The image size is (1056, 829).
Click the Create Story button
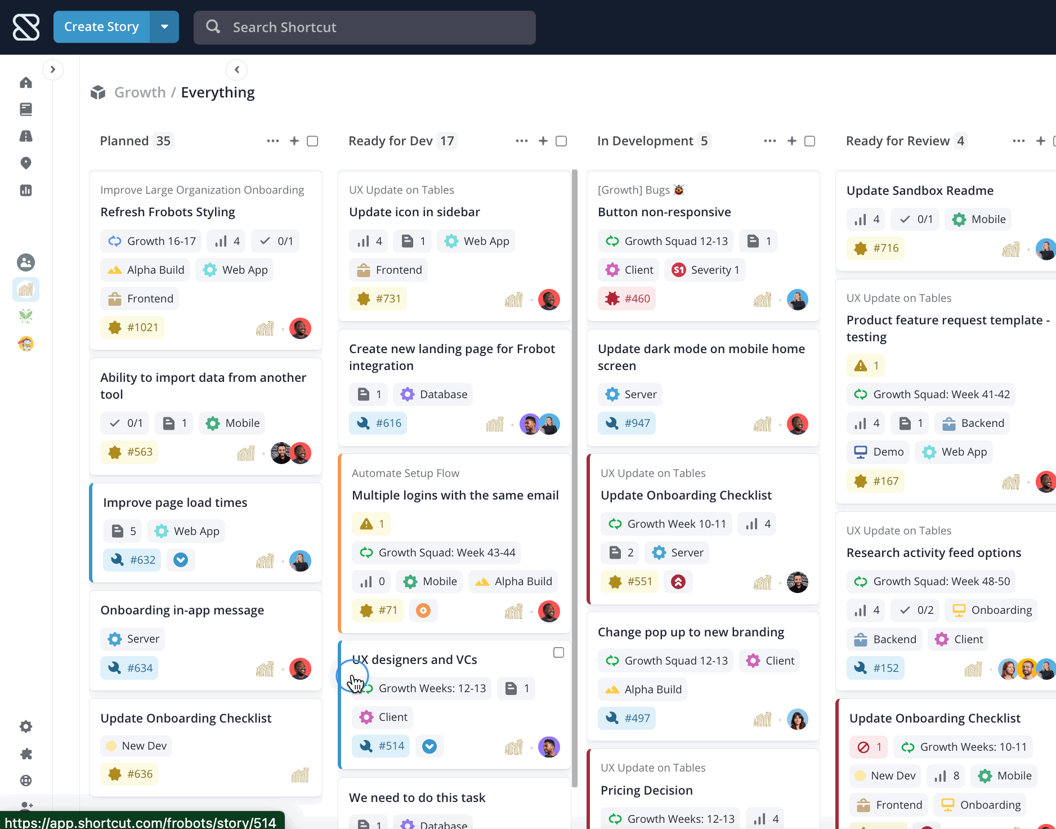tap(101, 26)
